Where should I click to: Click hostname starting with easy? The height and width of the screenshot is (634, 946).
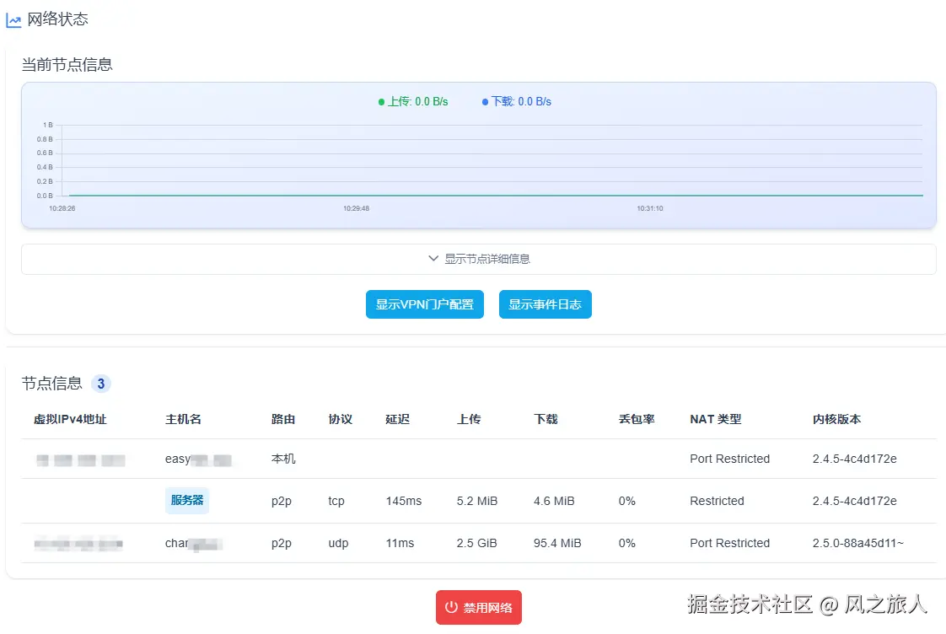[198, 459]
